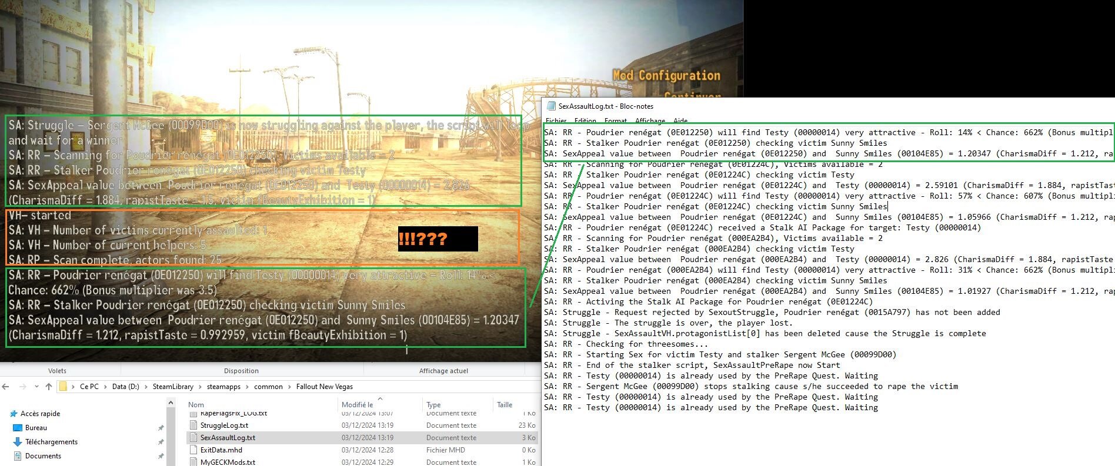This screenshot has height=466, width=1115.
Task: Sort files by Type column
Action: click(x=433, y=405)
